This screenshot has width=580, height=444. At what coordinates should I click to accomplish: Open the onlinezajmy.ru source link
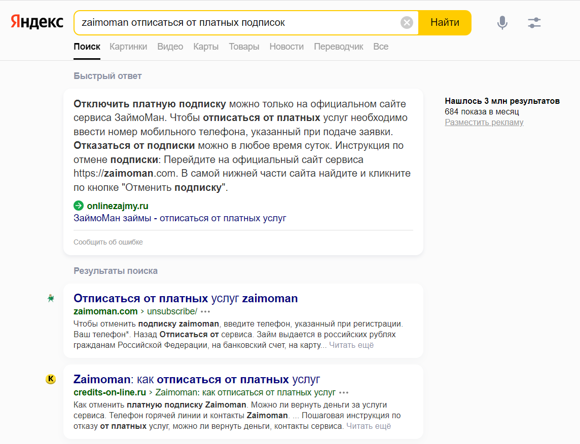[118, 206]
